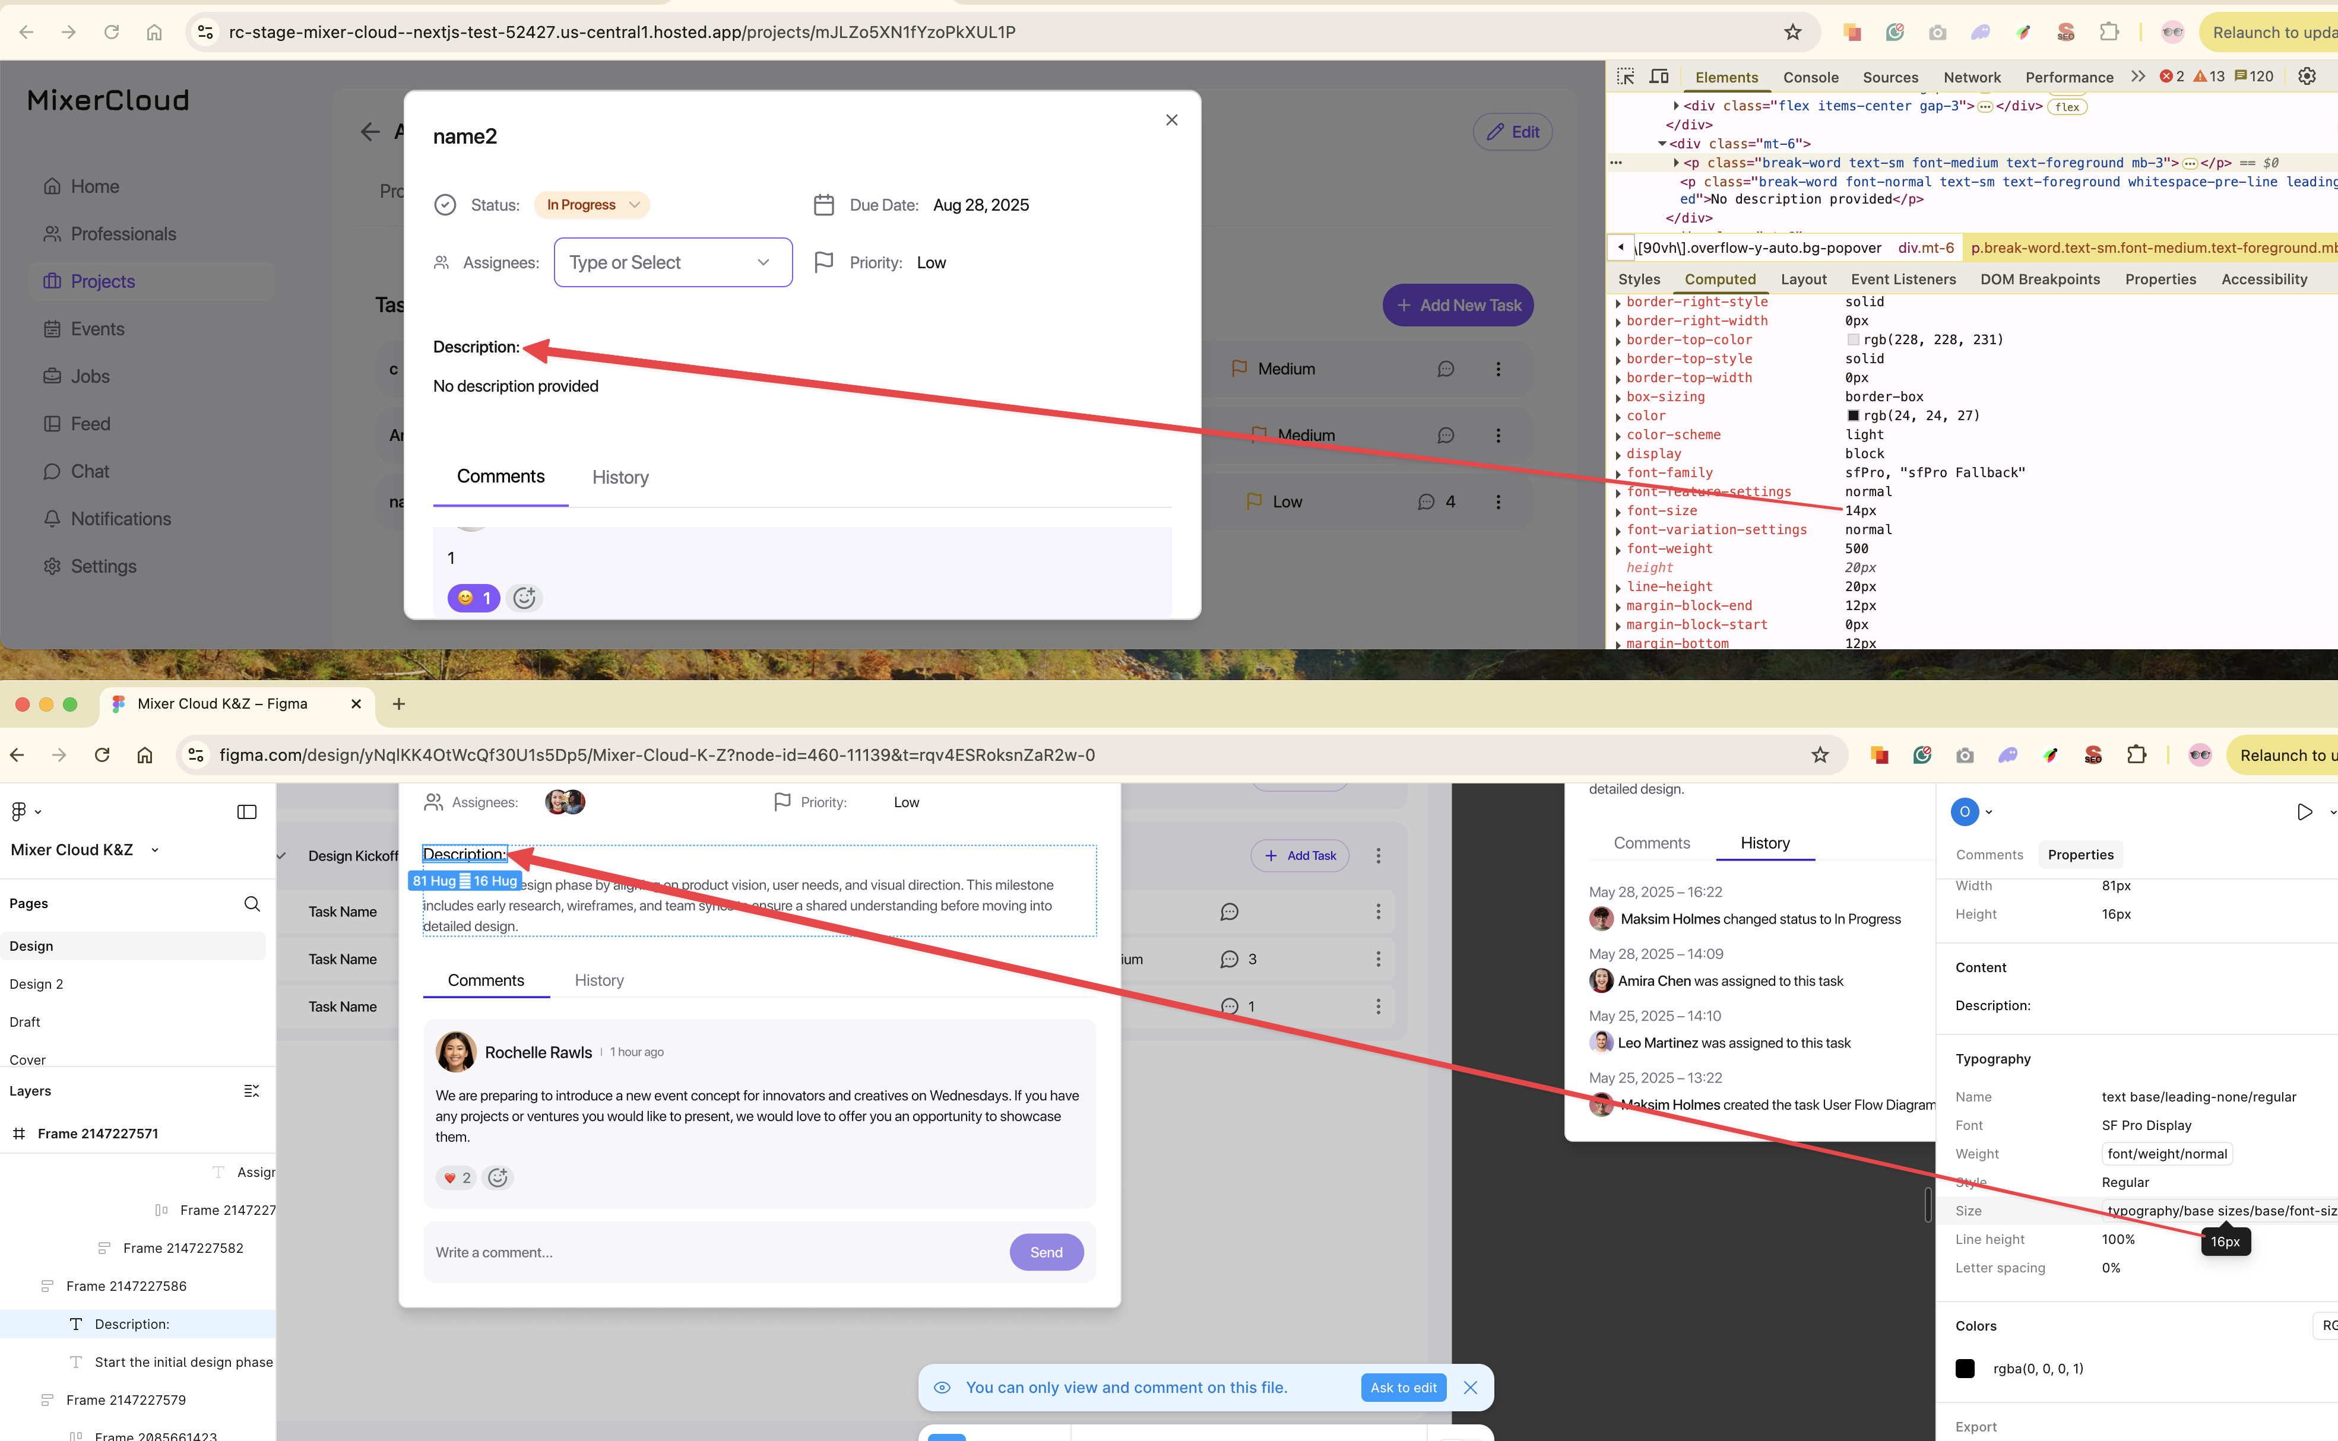Click Ask to edit button
Viewport: 2338px width, 1441px height.
(1403, 1388)
